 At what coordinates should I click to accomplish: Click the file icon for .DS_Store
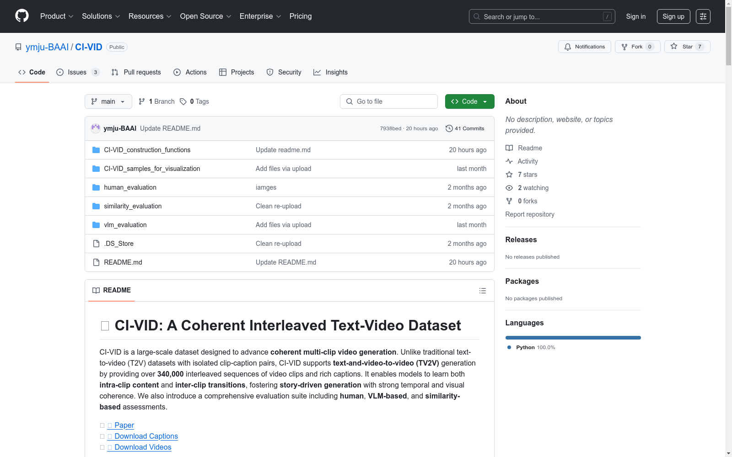click(96, 244)
